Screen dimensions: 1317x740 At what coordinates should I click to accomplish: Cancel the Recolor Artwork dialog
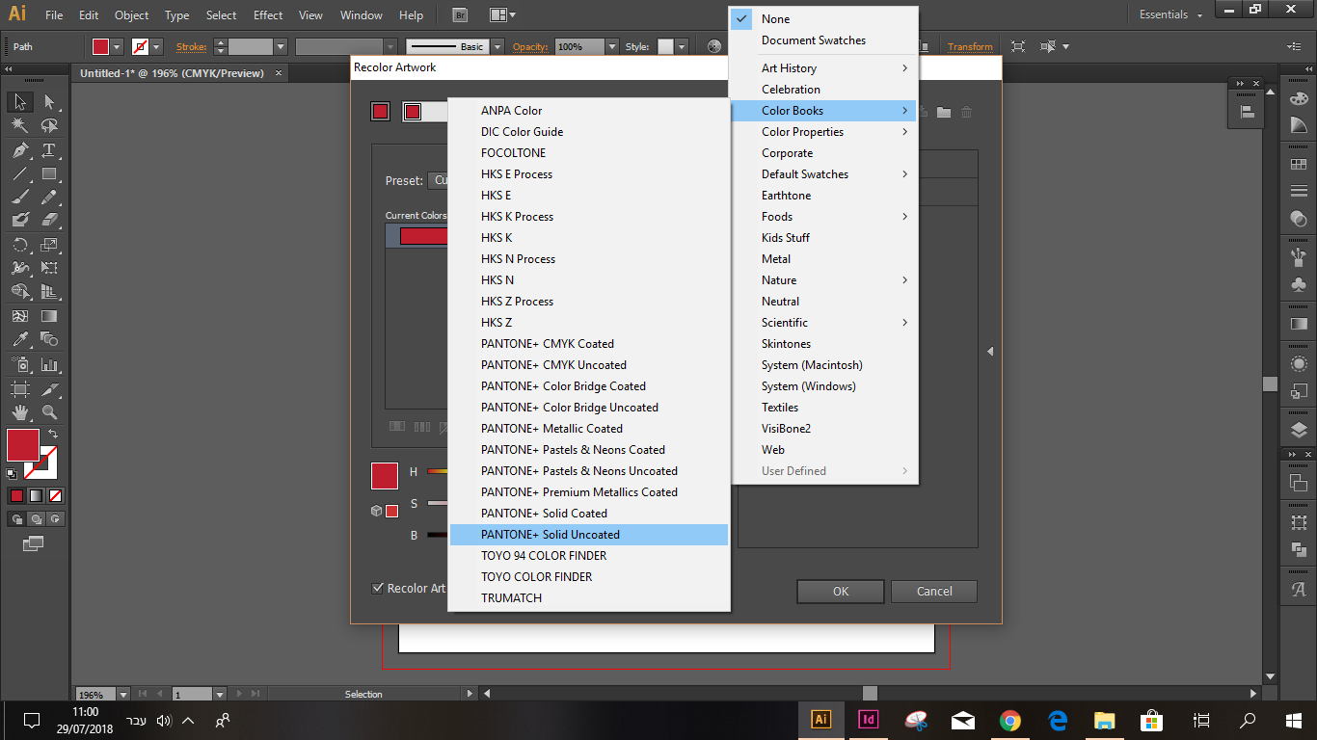pyautogui.click(x=934, y=592)
